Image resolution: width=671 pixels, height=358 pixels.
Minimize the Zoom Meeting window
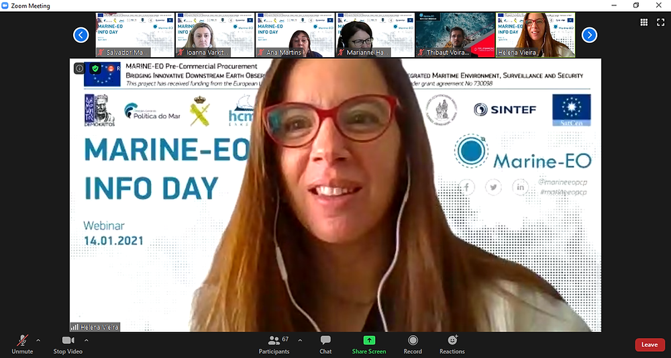[613, 5]
